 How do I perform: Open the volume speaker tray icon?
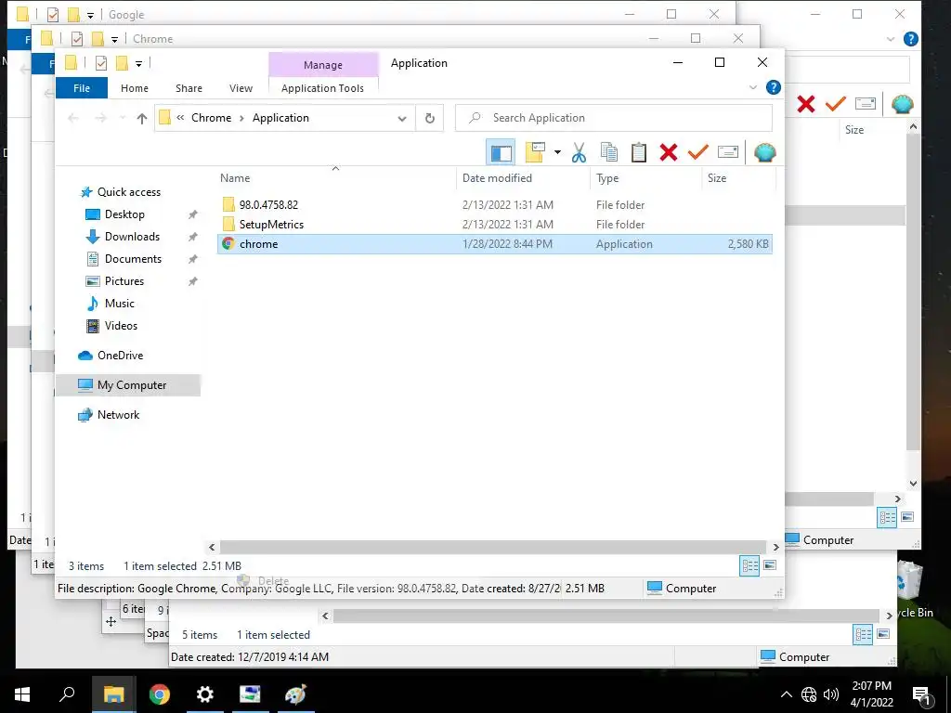(831, 694)
